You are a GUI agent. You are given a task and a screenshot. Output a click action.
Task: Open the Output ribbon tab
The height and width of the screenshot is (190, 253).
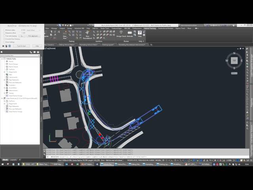click(62, 28)
